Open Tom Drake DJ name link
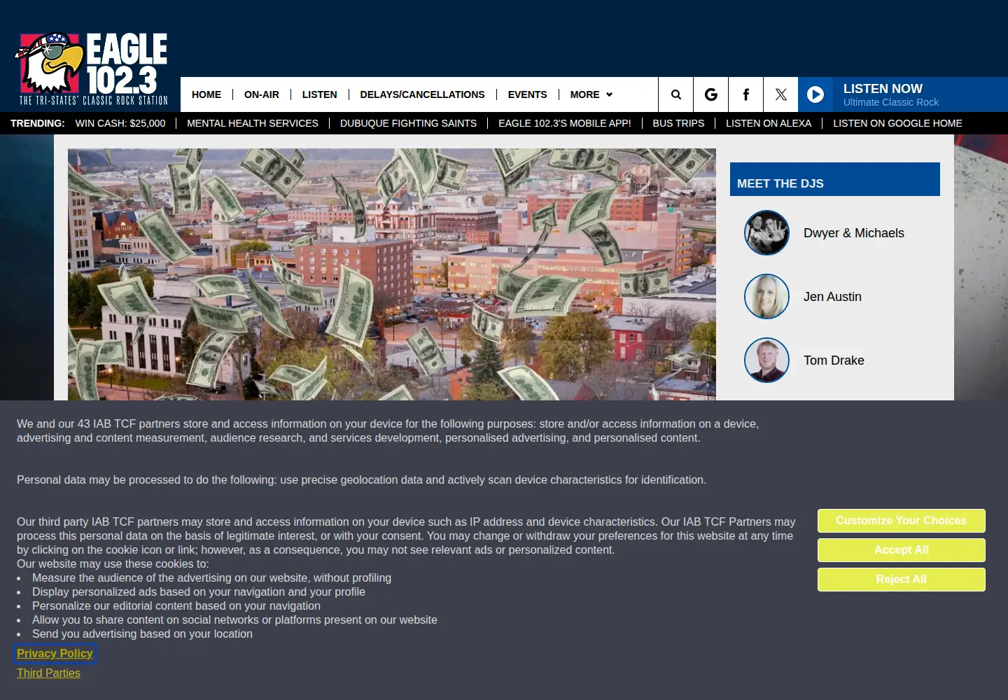Screen dimensions: 1008x700 834,360
